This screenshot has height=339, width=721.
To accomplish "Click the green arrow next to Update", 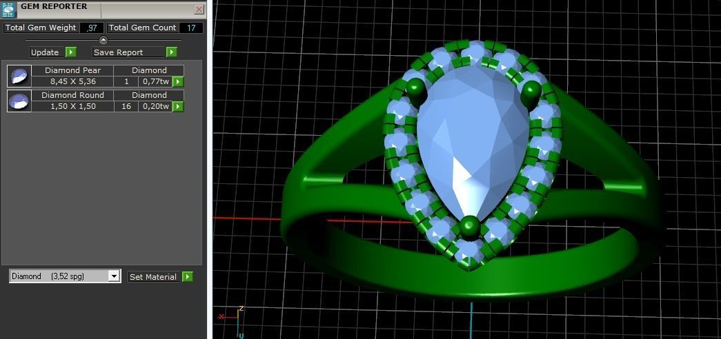I will click(71, 52).
